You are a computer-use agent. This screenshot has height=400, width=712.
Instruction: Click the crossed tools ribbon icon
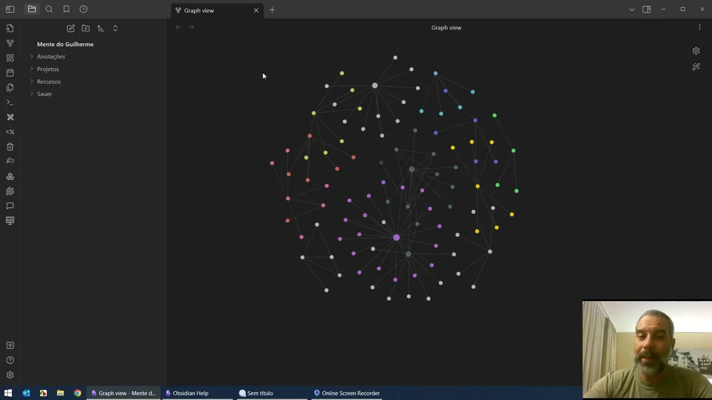click(x=10, y=117)
